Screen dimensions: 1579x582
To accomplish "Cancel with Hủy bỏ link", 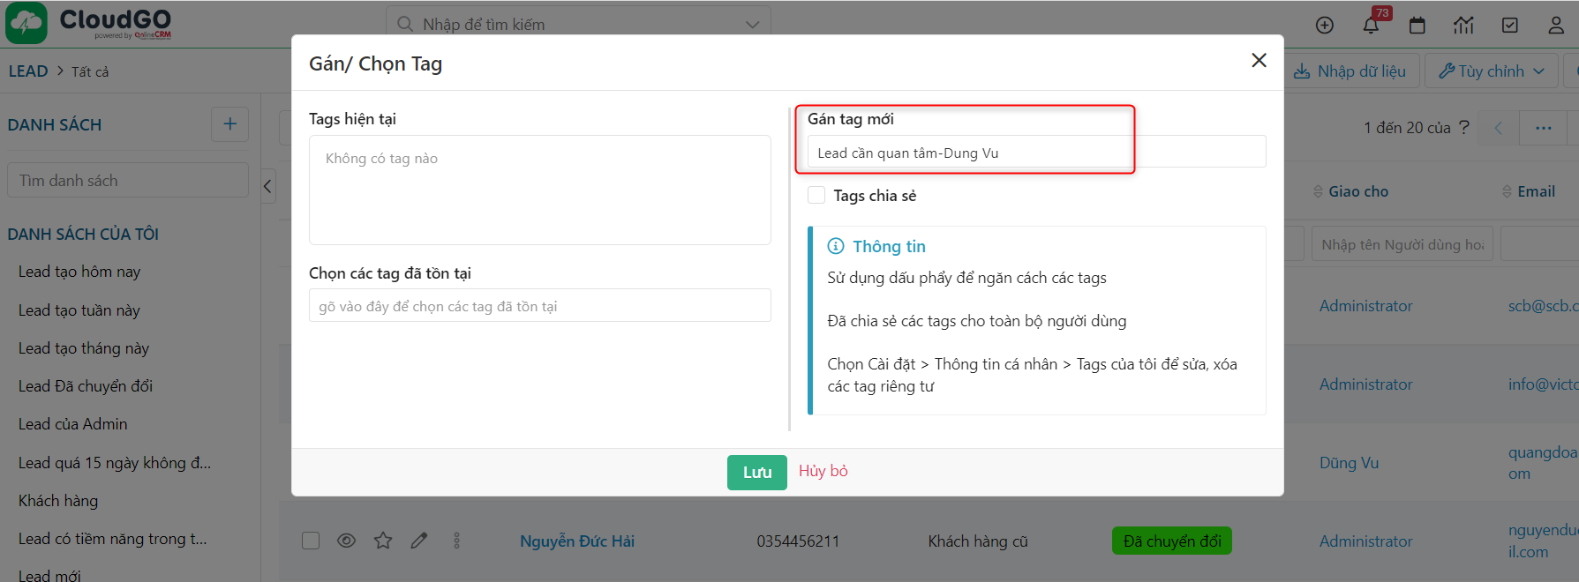I will [823, 471].
